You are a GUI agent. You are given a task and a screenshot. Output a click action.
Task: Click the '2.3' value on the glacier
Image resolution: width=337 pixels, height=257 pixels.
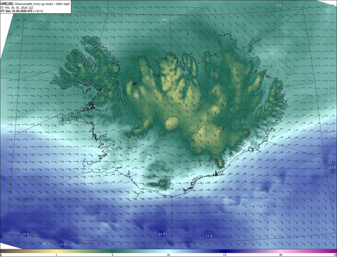point(169,122)
